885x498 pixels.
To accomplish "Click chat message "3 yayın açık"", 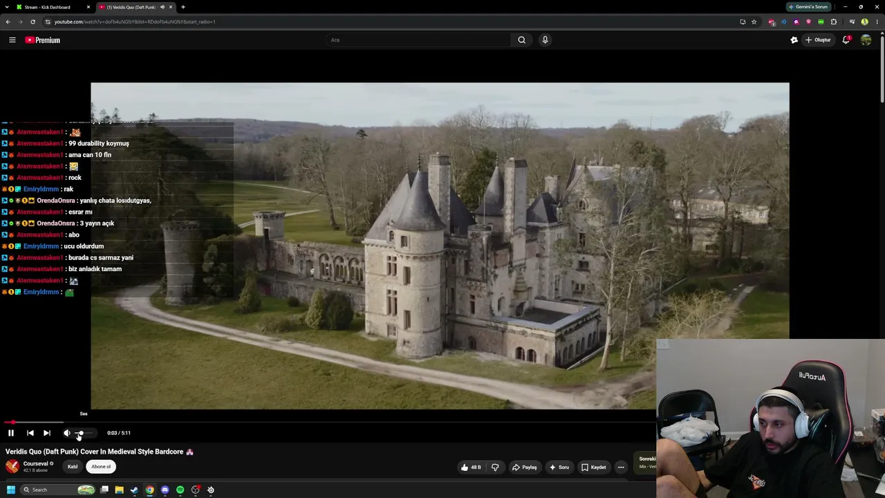I will (x=97, y=223).
